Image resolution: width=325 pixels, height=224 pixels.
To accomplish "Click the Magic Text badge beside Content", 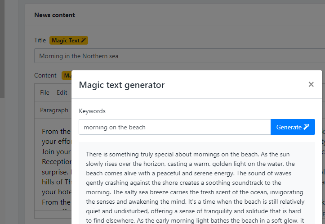I will [x=67, y=76].
